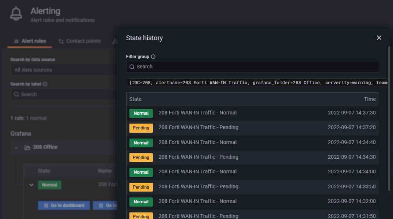Select timestamp 2022-09-07 14:33:50
This screenshot has height=219, width=393.
point(352,187)
